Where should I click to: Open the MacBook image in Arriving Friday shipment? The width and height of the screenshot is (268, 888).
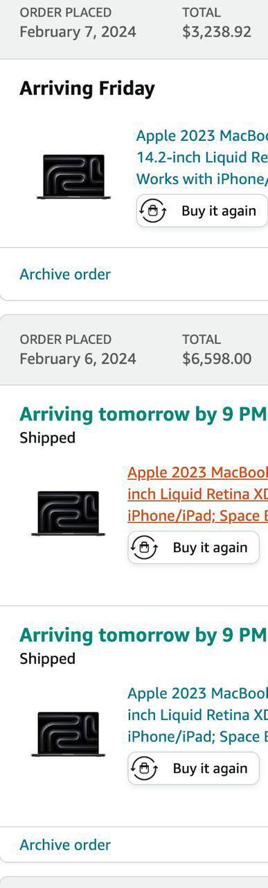coord(73,176)
